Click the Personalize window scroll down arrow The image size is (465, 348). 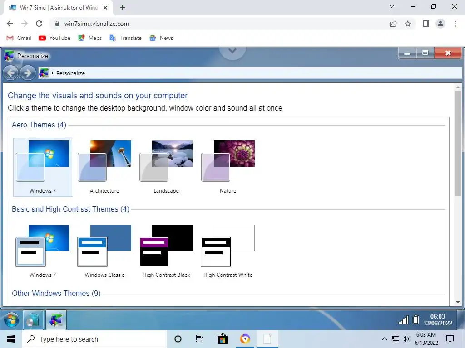pos(458,302)
